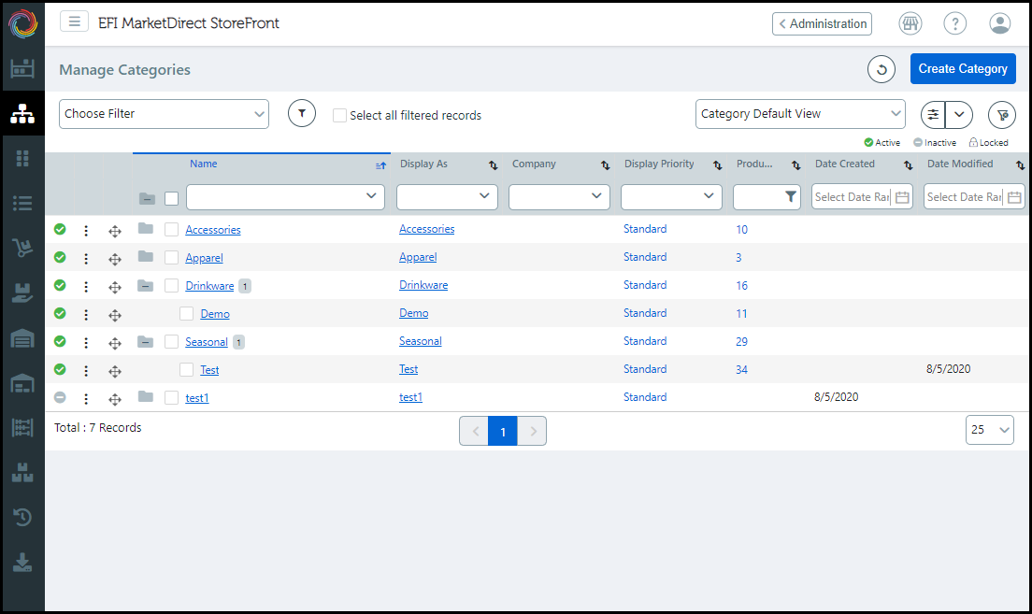Open the Choose Filter dropdown
This screenshot has height=614, width=1032.
(164, 114)
